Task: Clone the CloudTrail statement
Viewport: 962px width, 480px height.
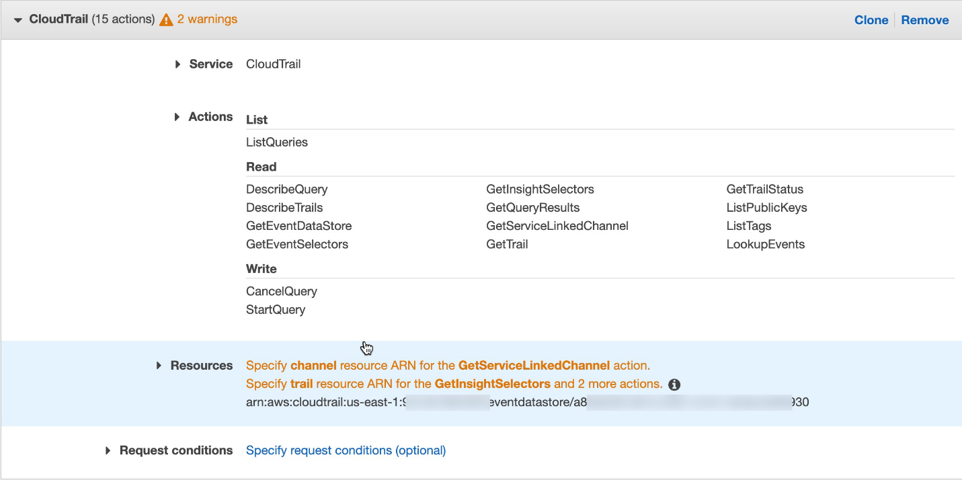Action: pyautogui.click(x=871, y=19)
